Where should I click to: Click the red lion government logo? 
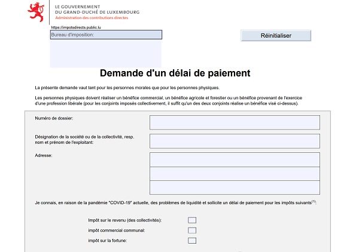click(x=36, y=12)
